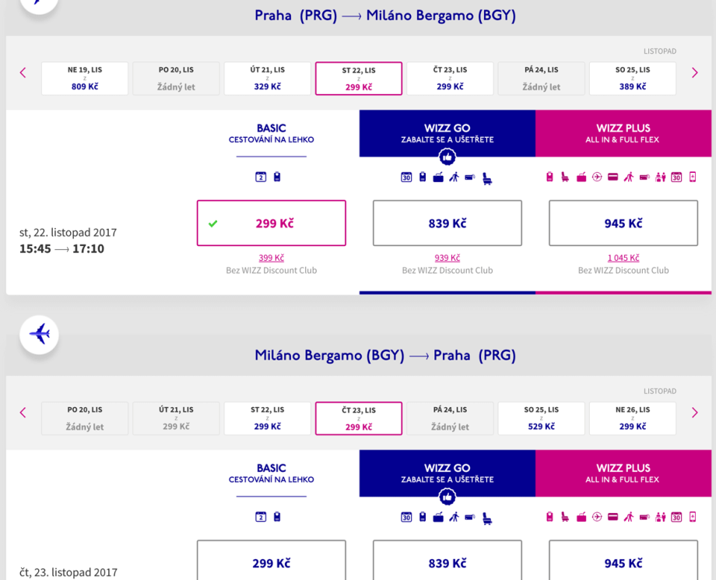716x580 pixels.
Task: Click the 1 045 Kč non-discount price link
Action: coord(623,258)
